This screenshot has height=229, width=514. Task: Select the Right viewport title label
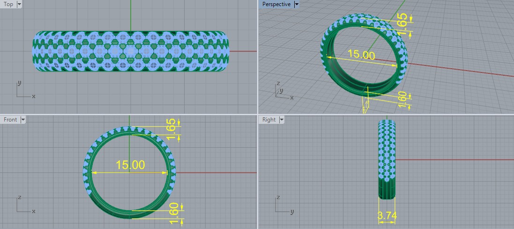click(x=269, y=120)
